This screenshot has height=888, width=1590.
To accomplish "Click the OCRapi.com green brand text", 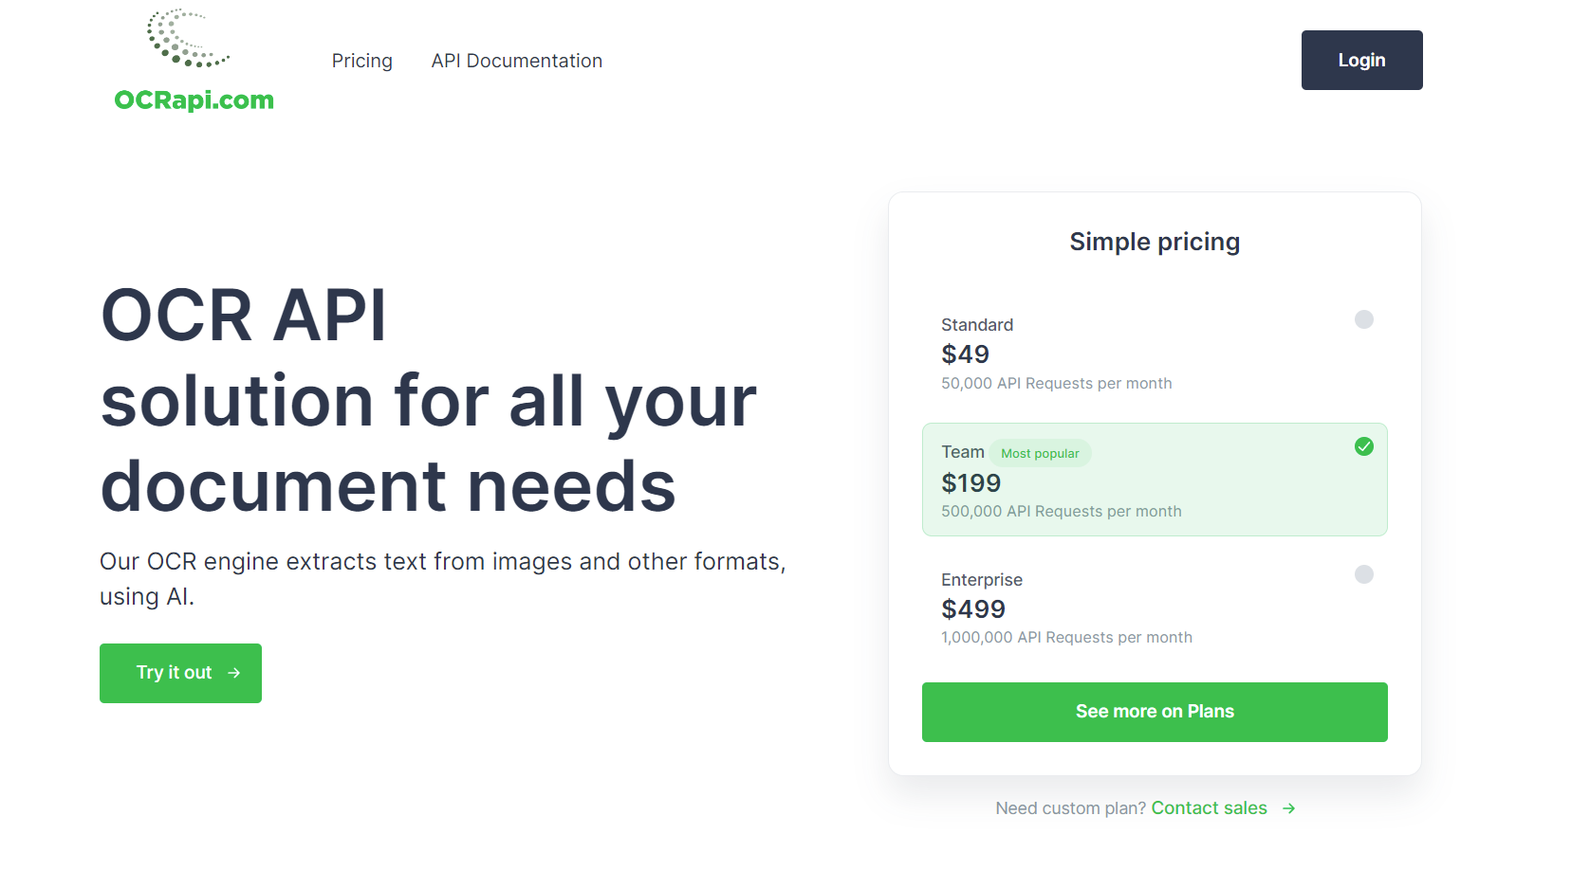I will [194, 100].
